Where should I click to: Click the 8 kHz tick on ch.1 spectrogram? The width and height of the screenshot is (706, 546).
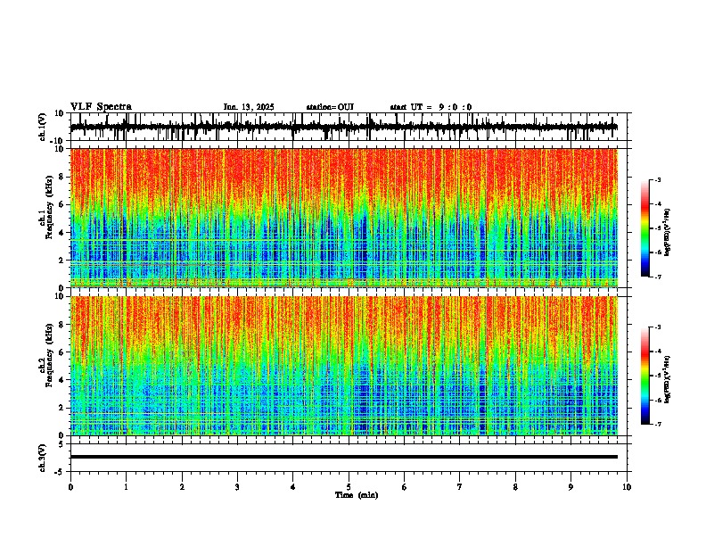62,177
